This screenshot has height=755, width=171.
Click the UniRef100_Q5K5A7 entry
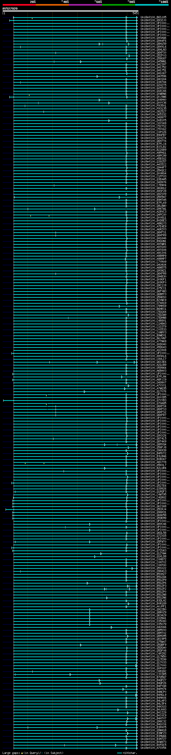(x=153, y=197)
